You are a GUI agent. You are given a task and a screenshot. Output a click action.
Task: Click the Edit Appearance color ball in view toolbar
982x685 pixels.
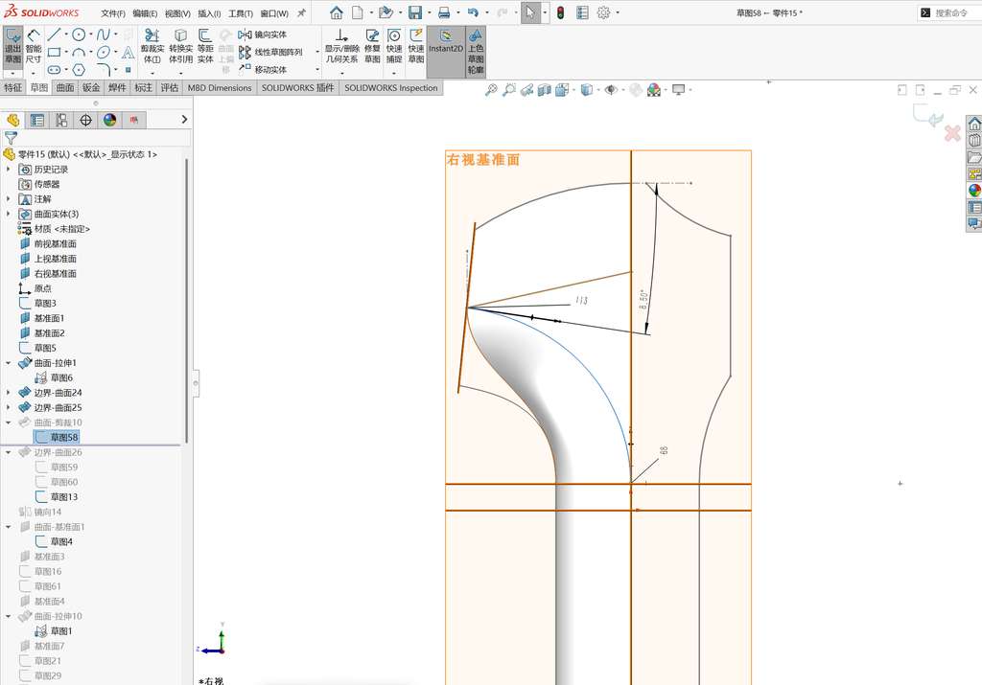(654, 90)
